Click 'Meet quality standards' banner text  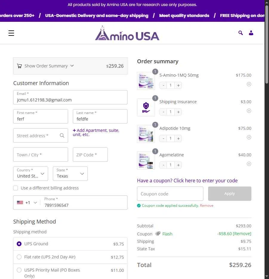[x=184, y=16]
